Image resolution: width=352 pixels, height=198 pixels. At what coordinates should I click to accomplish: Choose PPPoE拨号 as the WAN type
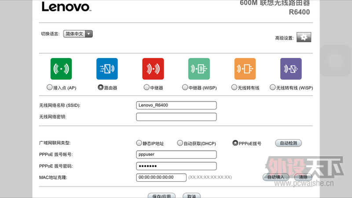pyautogui.click(x=235, y=143)
